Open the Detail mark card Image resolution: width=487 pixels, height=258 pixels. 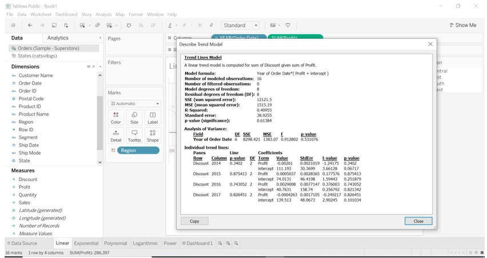tap(115, 135)
